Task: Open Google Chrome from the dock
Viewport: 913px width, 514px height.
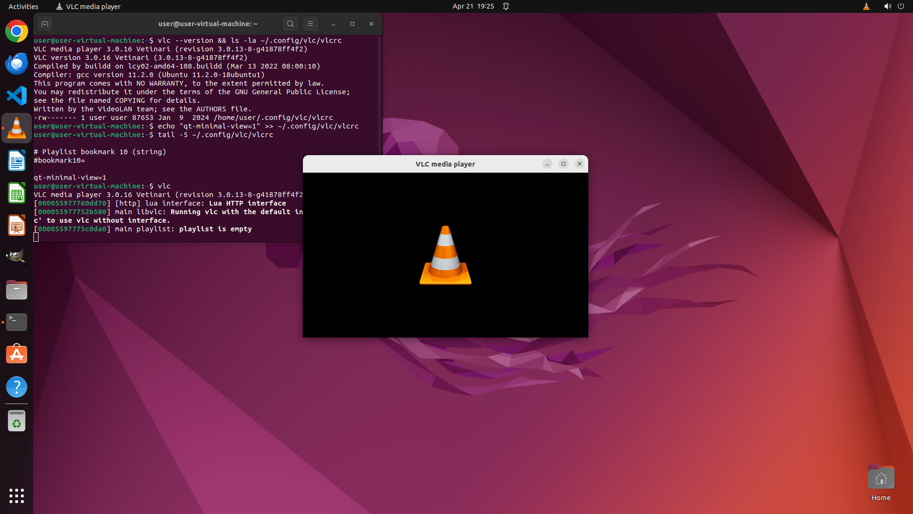Action: pos(17,31)
